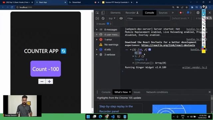Bookmark this page with the star icon
This screenshot has width=213, height=120.
pyautogui.click(x=187, y=7)
